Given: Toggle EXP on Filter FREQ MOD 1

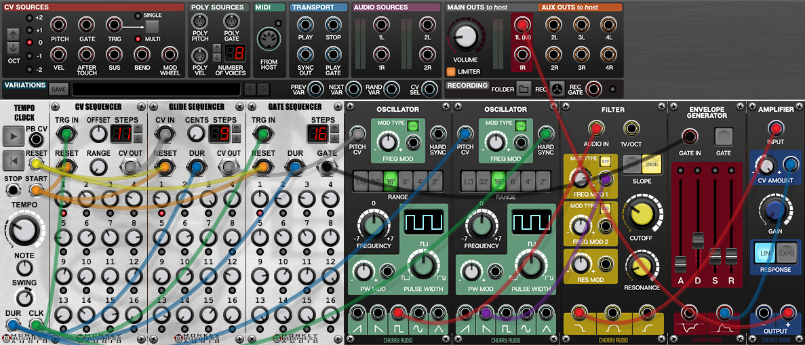Looking at the screenshot, I should 605,160.
